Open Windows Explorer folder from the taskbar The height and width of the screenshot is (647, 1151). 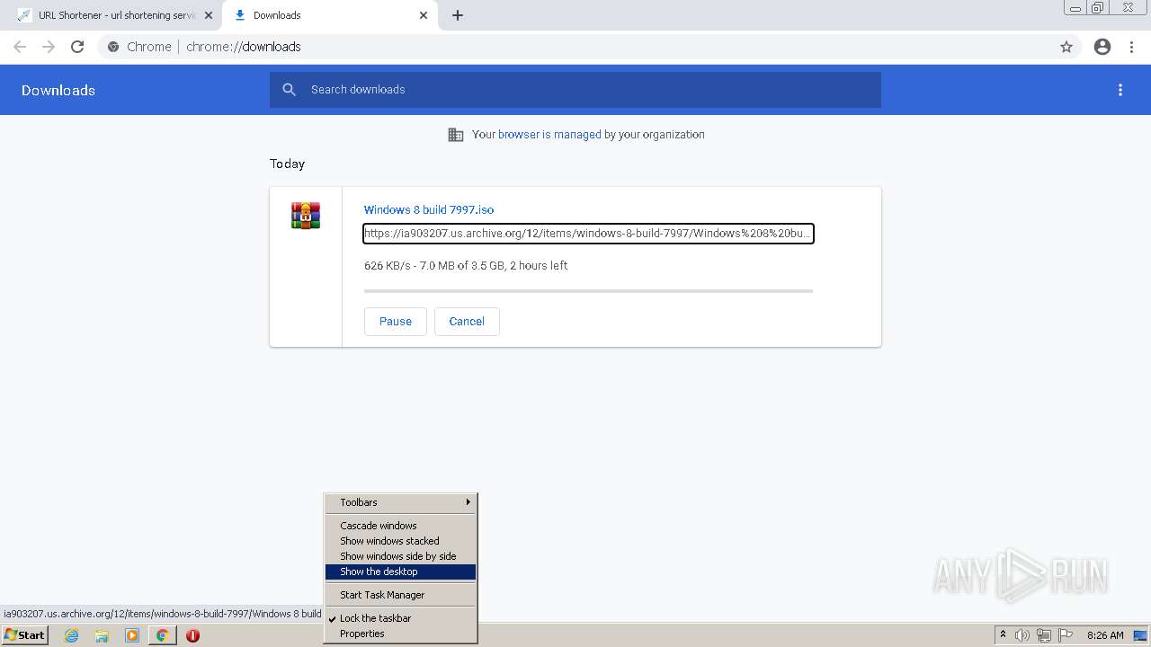(102, 635)
